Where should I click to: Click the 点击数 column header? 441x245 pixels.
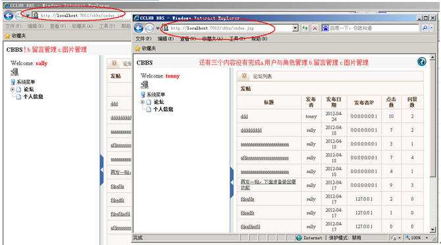[391, 102]
